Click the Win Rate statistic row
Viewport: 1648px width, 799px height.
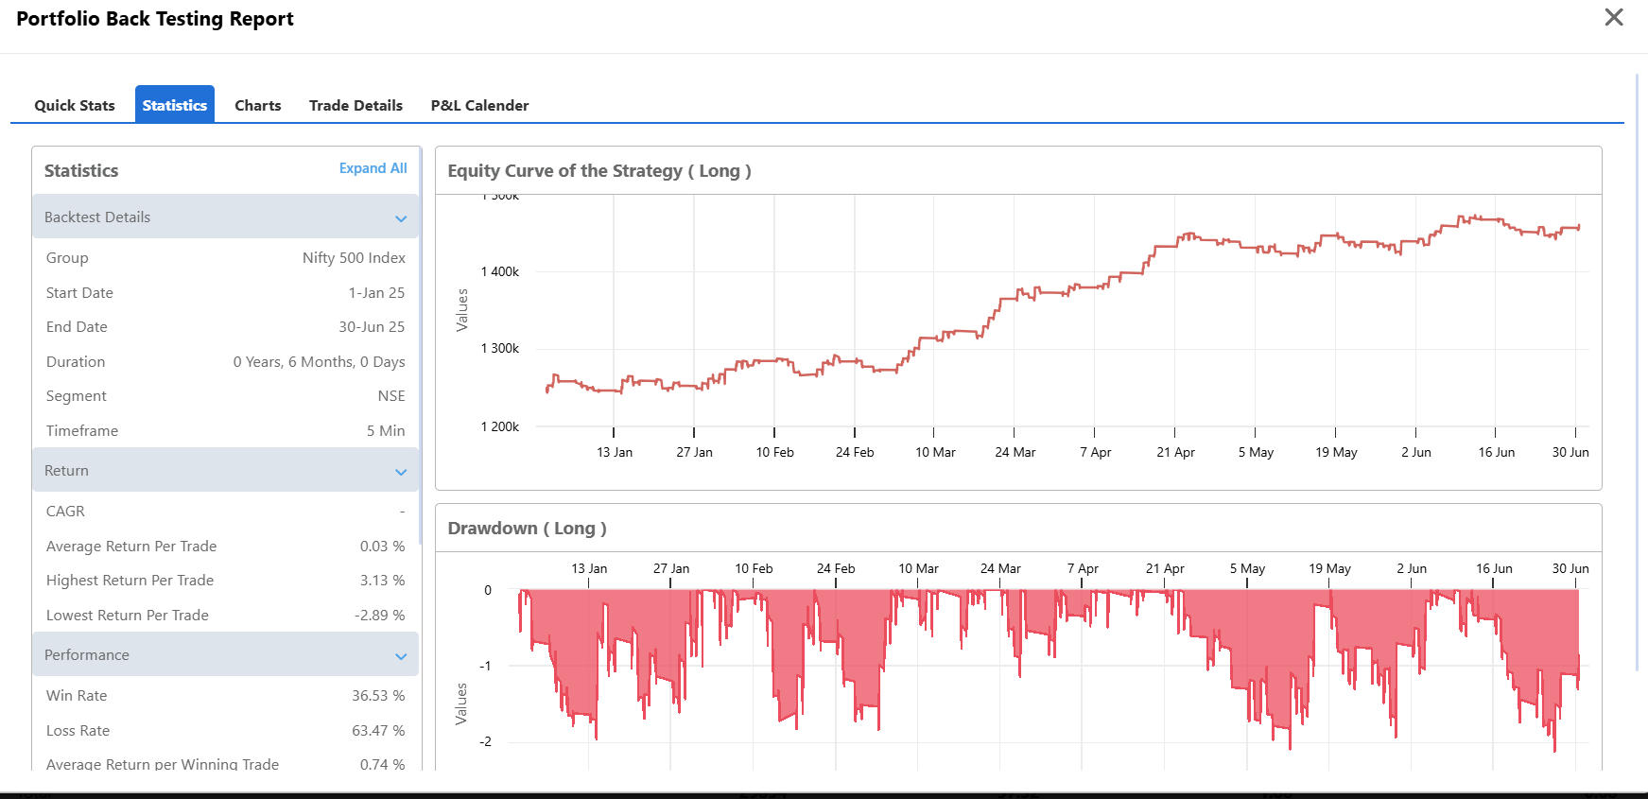tap(225, 695)
